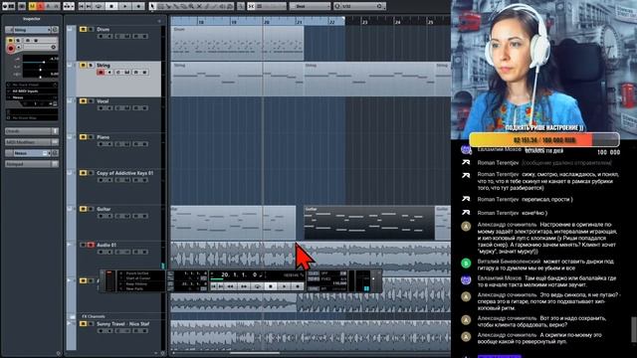This screenshot has width=637, height=358.
Task: Select the Object Selection arrow tool
Action: tap(152, 6)
